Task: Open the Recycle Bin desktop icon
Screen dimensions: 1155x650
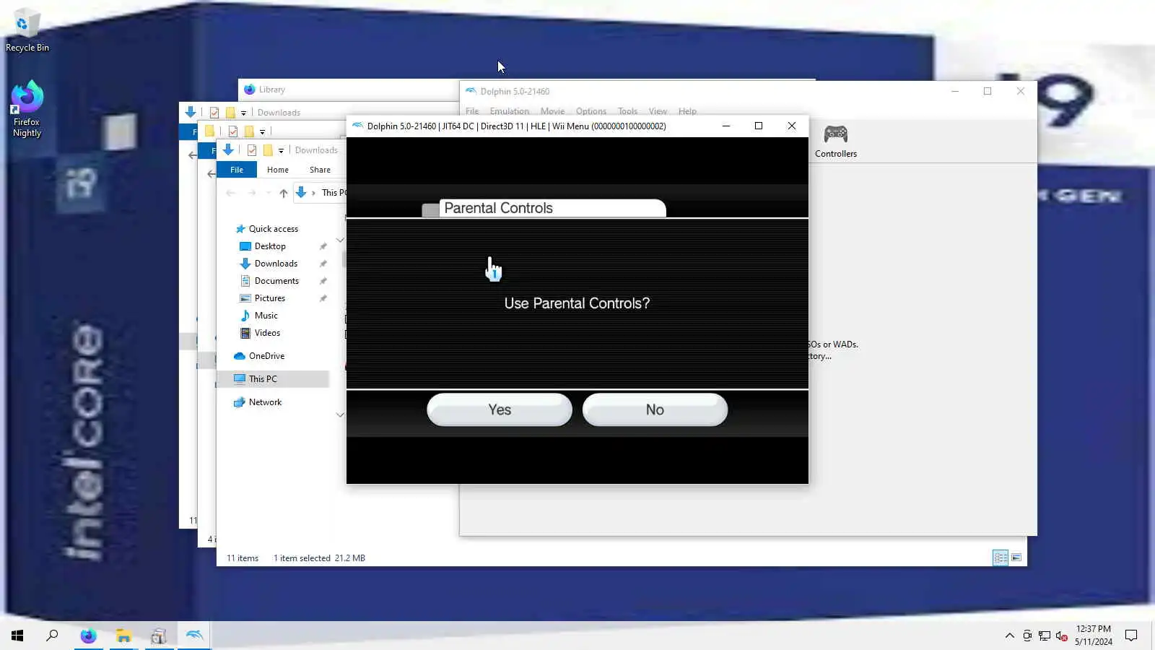Action: pos(27,30)
